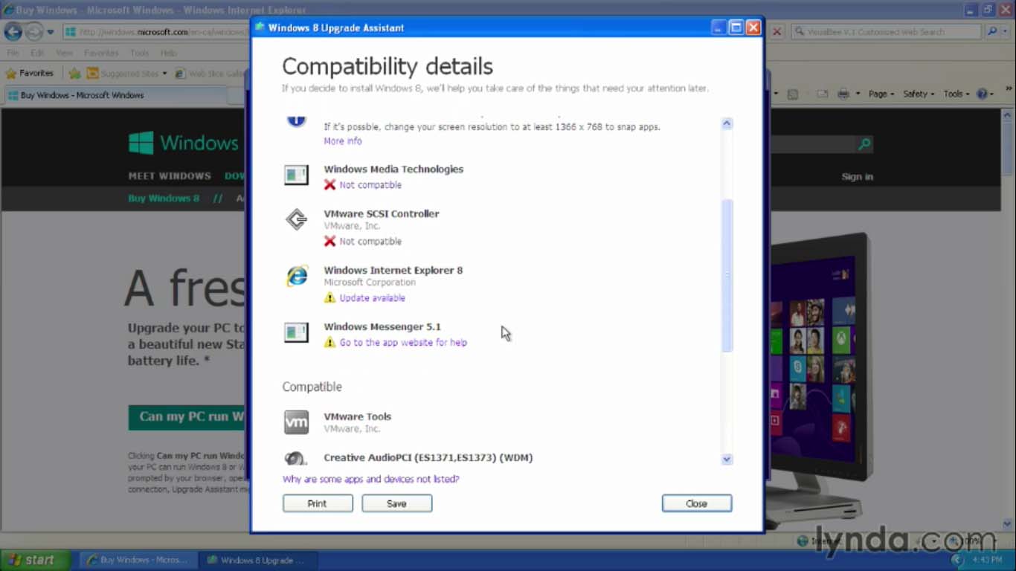Click the Print button
The image size is (1016, 571).
pyautogui.click(x=318, y=503)
